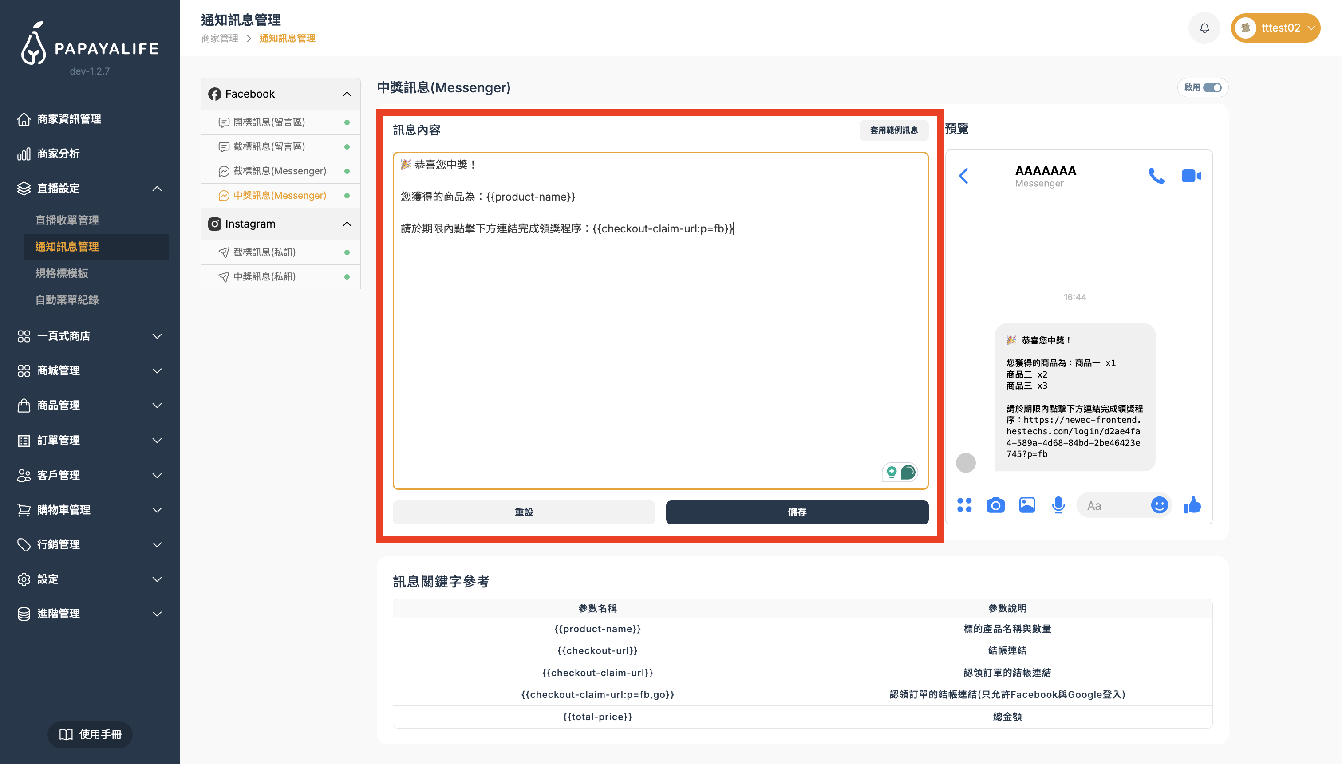Open the tttest02 account dropdown
This screenshot has width=1342, height=764.
pyautogui.click(x=1275, y=28)
